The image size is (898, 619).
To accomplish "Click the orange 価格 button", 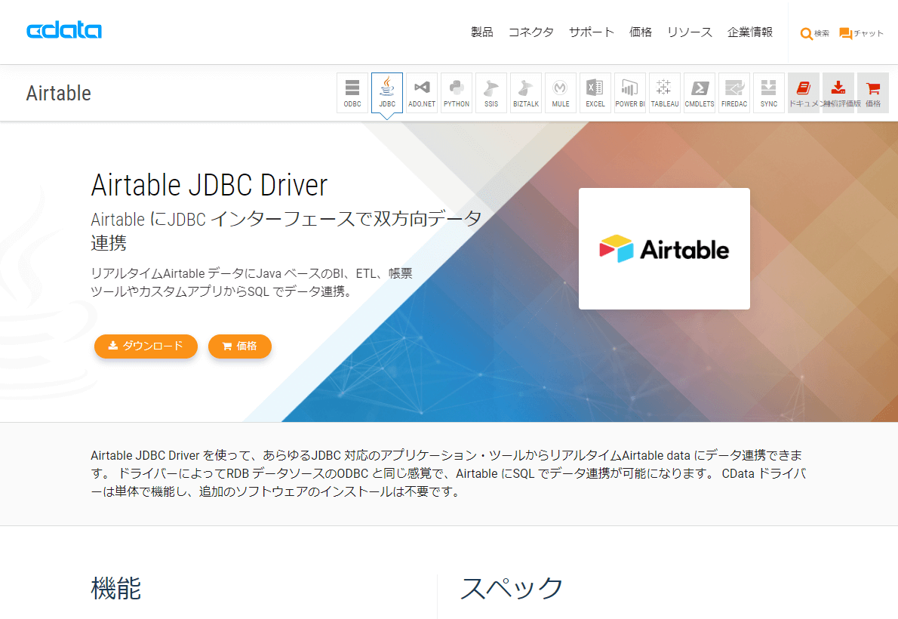I will (x=239, y=346).
